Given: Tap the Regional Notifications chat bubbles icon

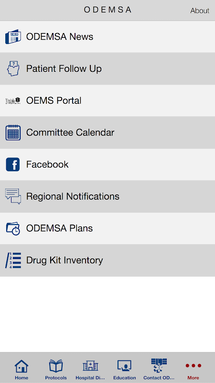Looking at the screenshot, I should pyautogui.click(x=13, y=196).
